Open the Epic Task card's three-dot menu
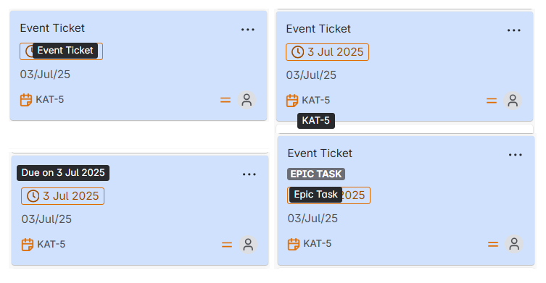This screenshot has height=283, width=546. point(515,155)
